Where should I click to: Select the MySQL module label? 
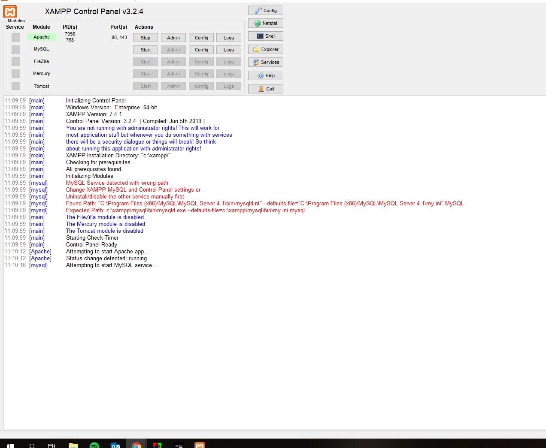[x=42, y=49]
